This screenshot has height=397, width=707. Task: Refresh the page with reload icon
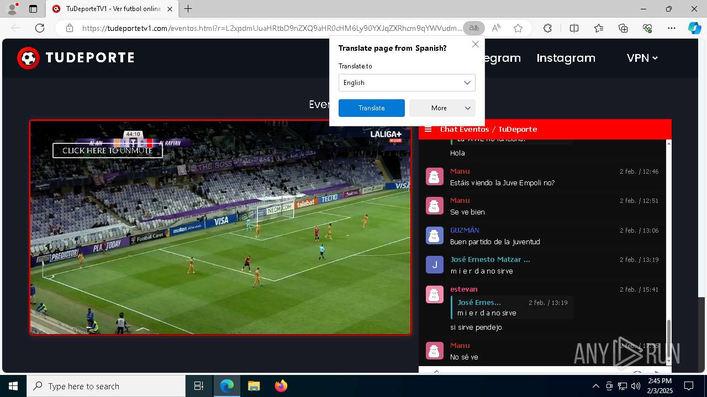[x=40, y=28]
